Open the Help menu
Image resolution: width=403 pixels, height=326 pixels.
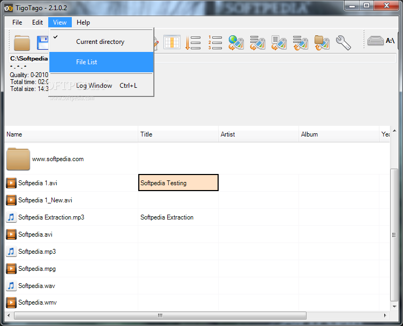(83, 22)
